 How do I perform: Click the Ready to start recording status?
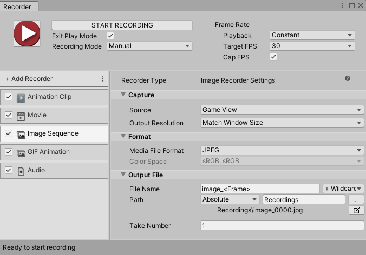[x=39, y=247]
